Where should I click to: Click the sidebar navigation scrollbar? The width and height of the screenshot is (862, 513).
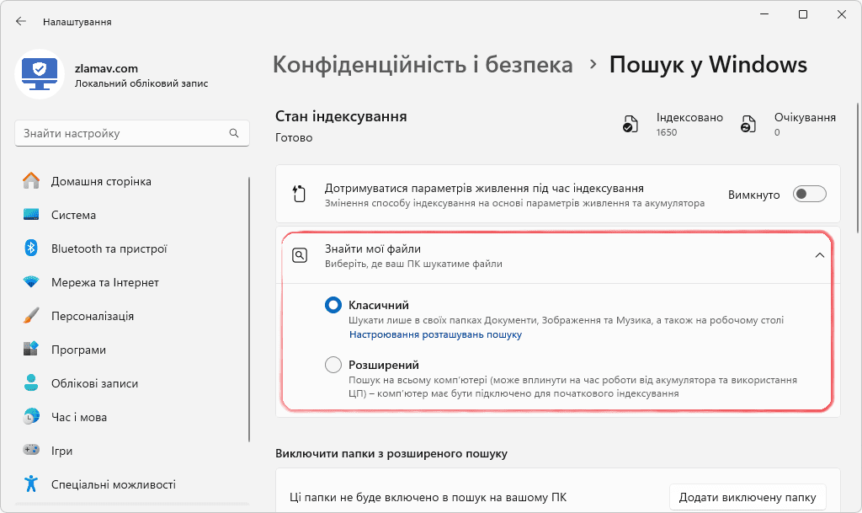[x=249, y=309]
